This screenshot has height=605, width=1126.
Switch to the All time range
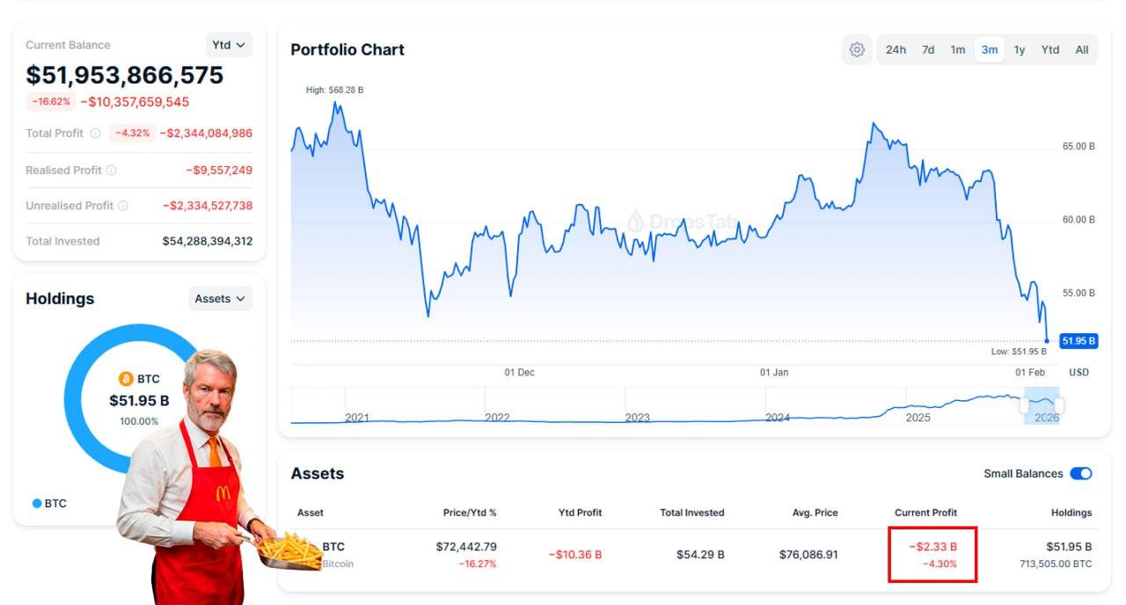point(1082,50)
